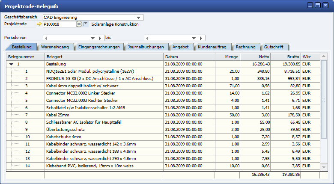The width and height of the screenshot is (334, 184).
Task: Click the Projektcode field showing P100018
Action: [60, 24]
